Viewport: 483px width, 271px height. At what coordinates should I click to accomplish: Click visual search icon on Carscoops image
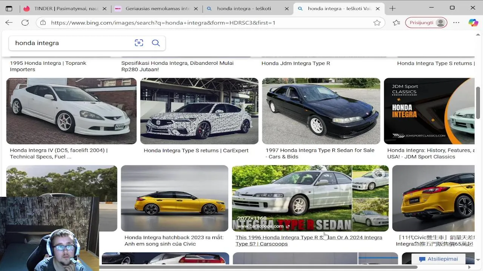pyautogui.click(x=378, y=174)
